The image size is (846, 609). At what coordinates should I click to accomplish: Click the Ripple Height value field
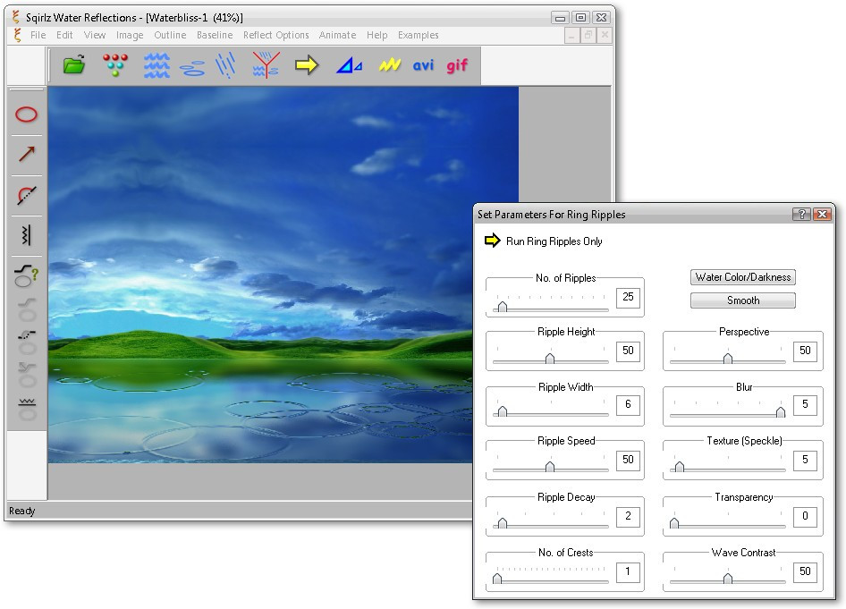[x=628, y=351]
